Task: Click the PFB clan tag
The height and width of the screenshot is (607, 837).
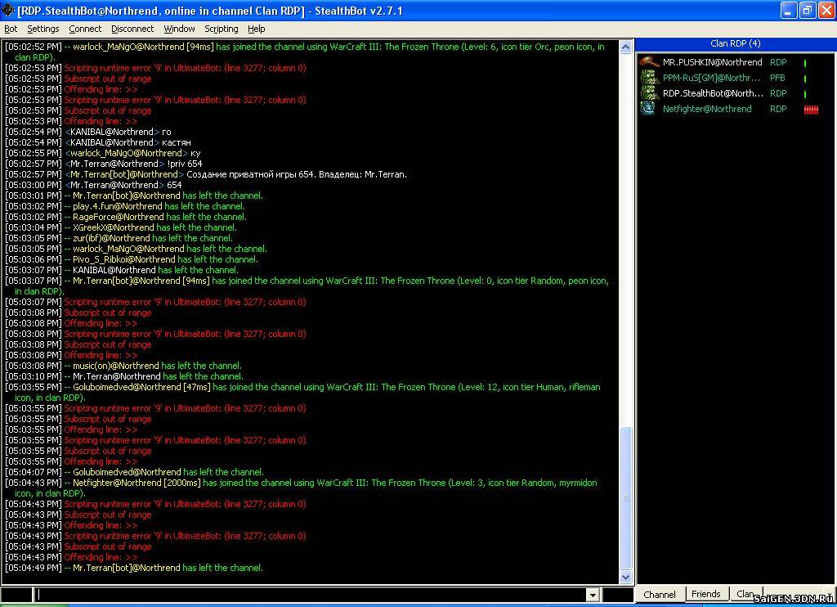Action: coord(777,78)
